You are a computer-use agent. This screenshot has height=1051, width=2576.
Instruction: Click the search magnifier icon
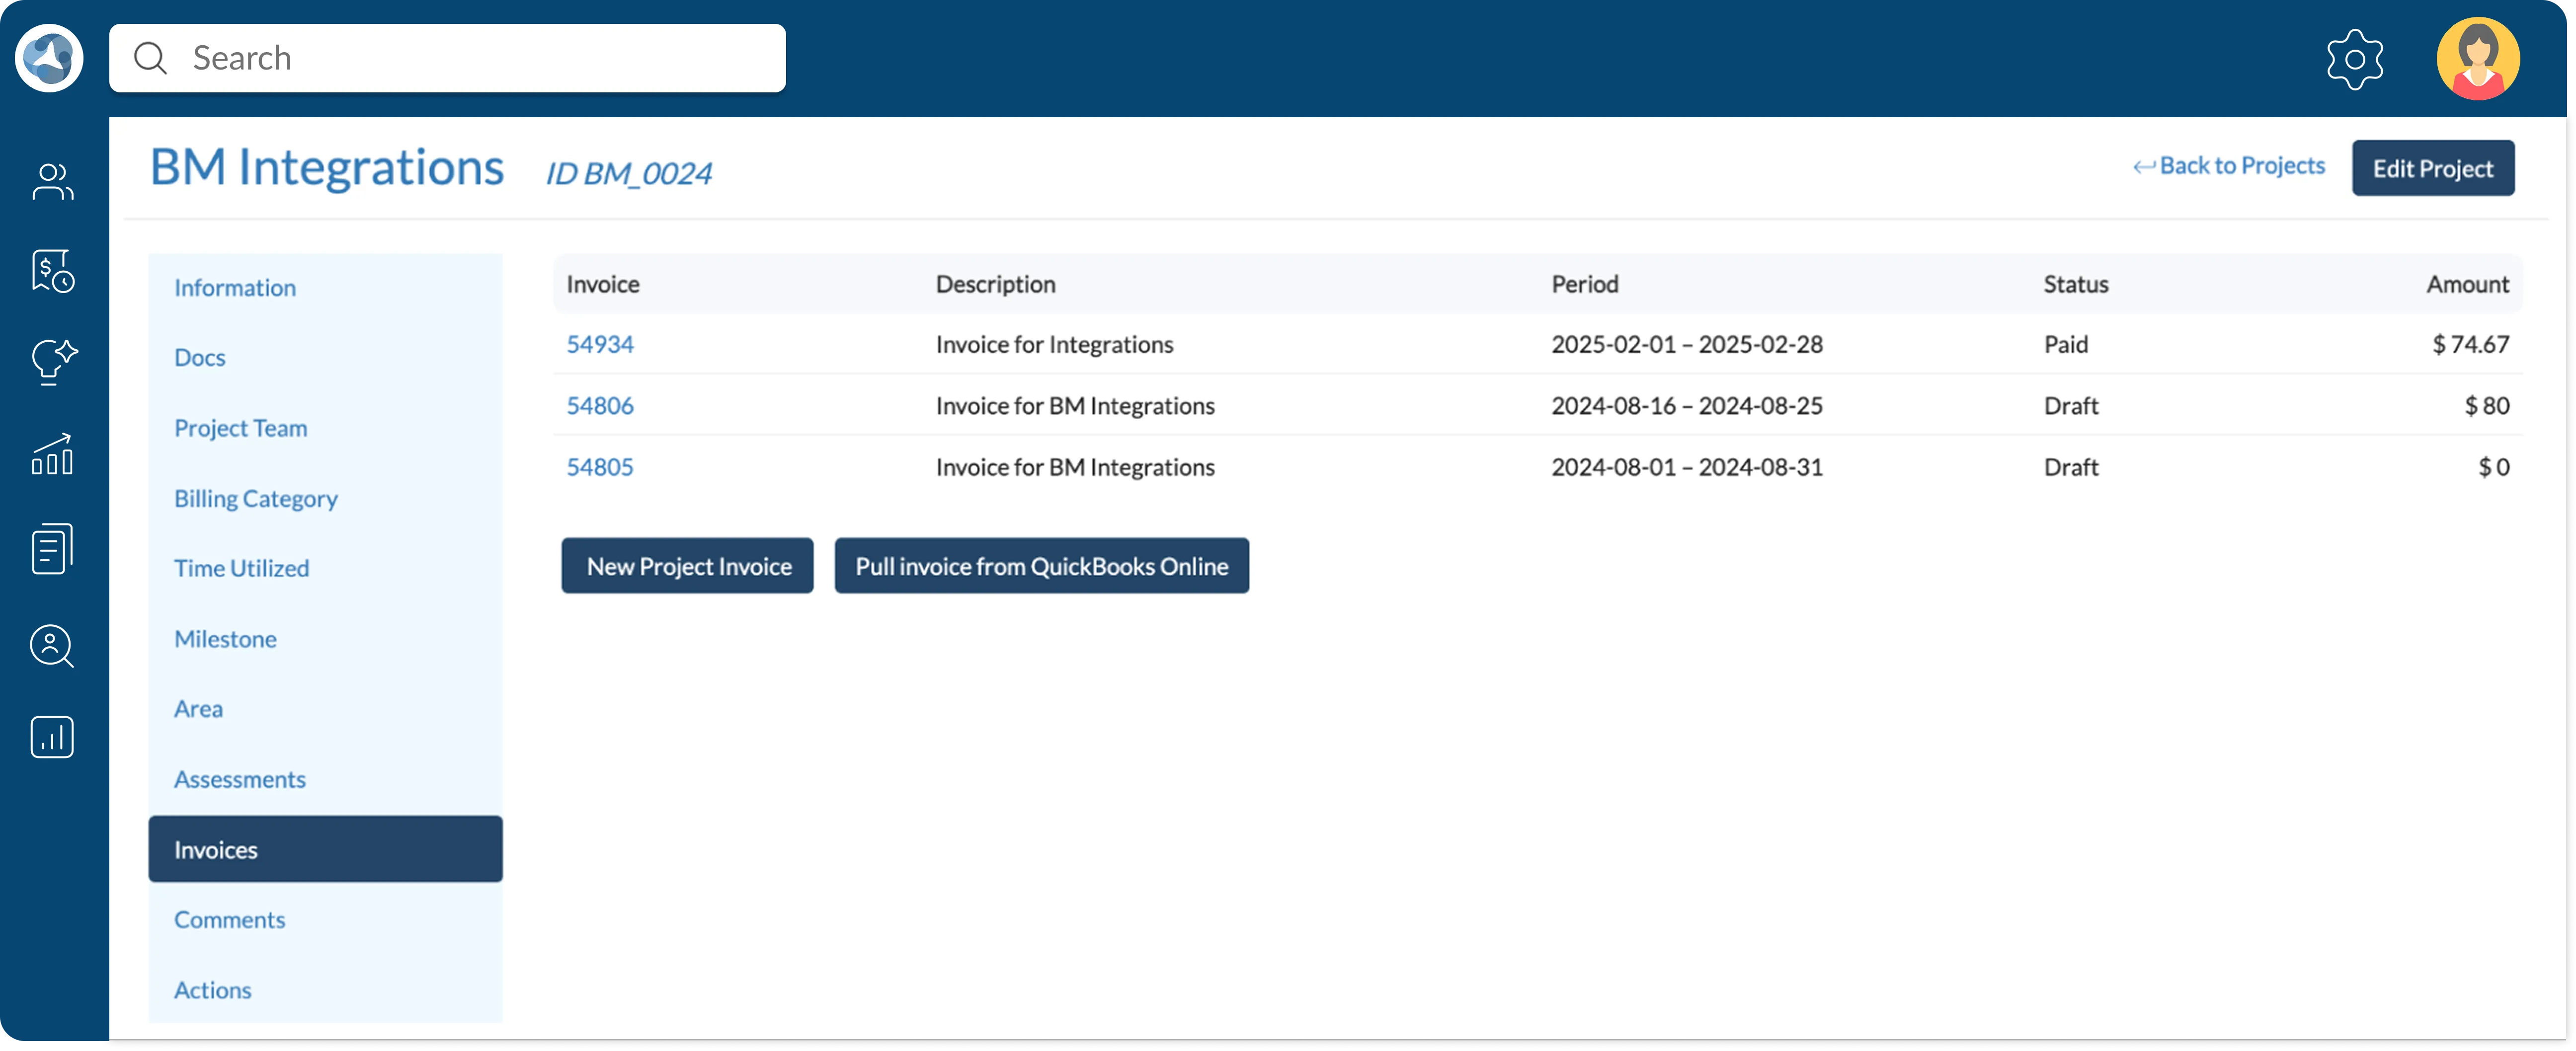pyautogui.click(x=150, y=57)
